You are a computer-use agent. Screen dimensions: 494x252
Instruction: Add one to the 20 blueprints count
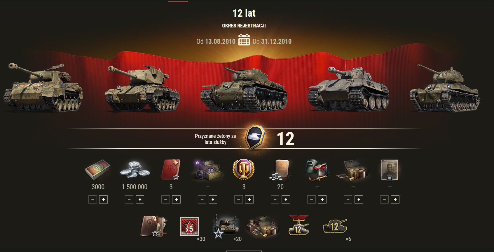(286, 200)
